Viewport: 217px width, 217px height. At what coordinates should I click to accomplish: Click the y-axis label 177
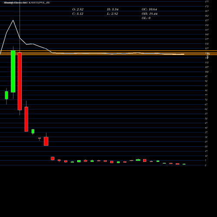click(207, 2)
